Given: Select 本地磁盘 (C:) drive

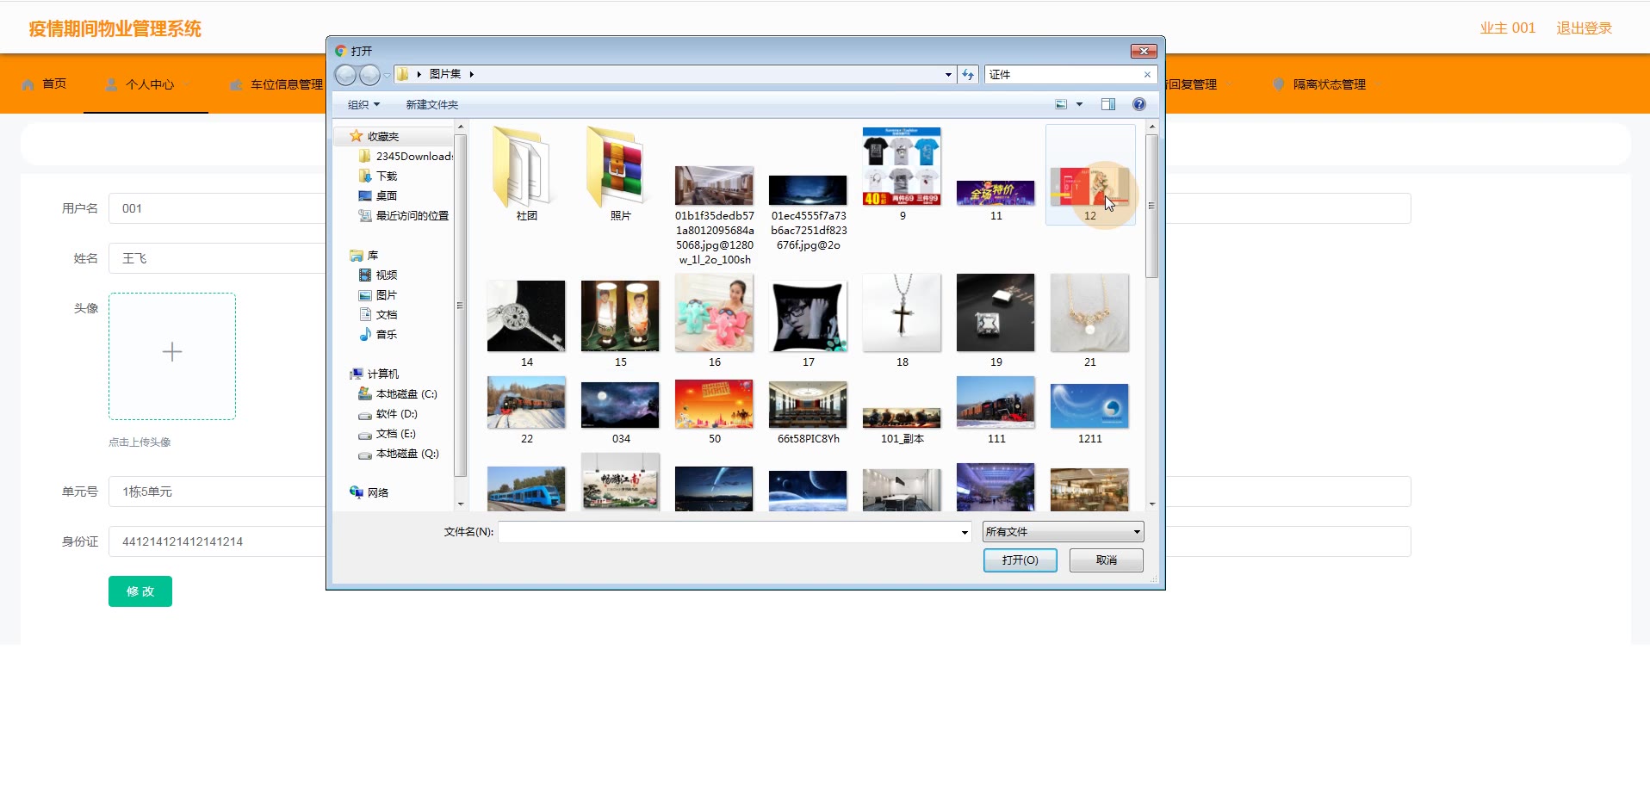Looking at the screenshot, I should click(398, 393).
